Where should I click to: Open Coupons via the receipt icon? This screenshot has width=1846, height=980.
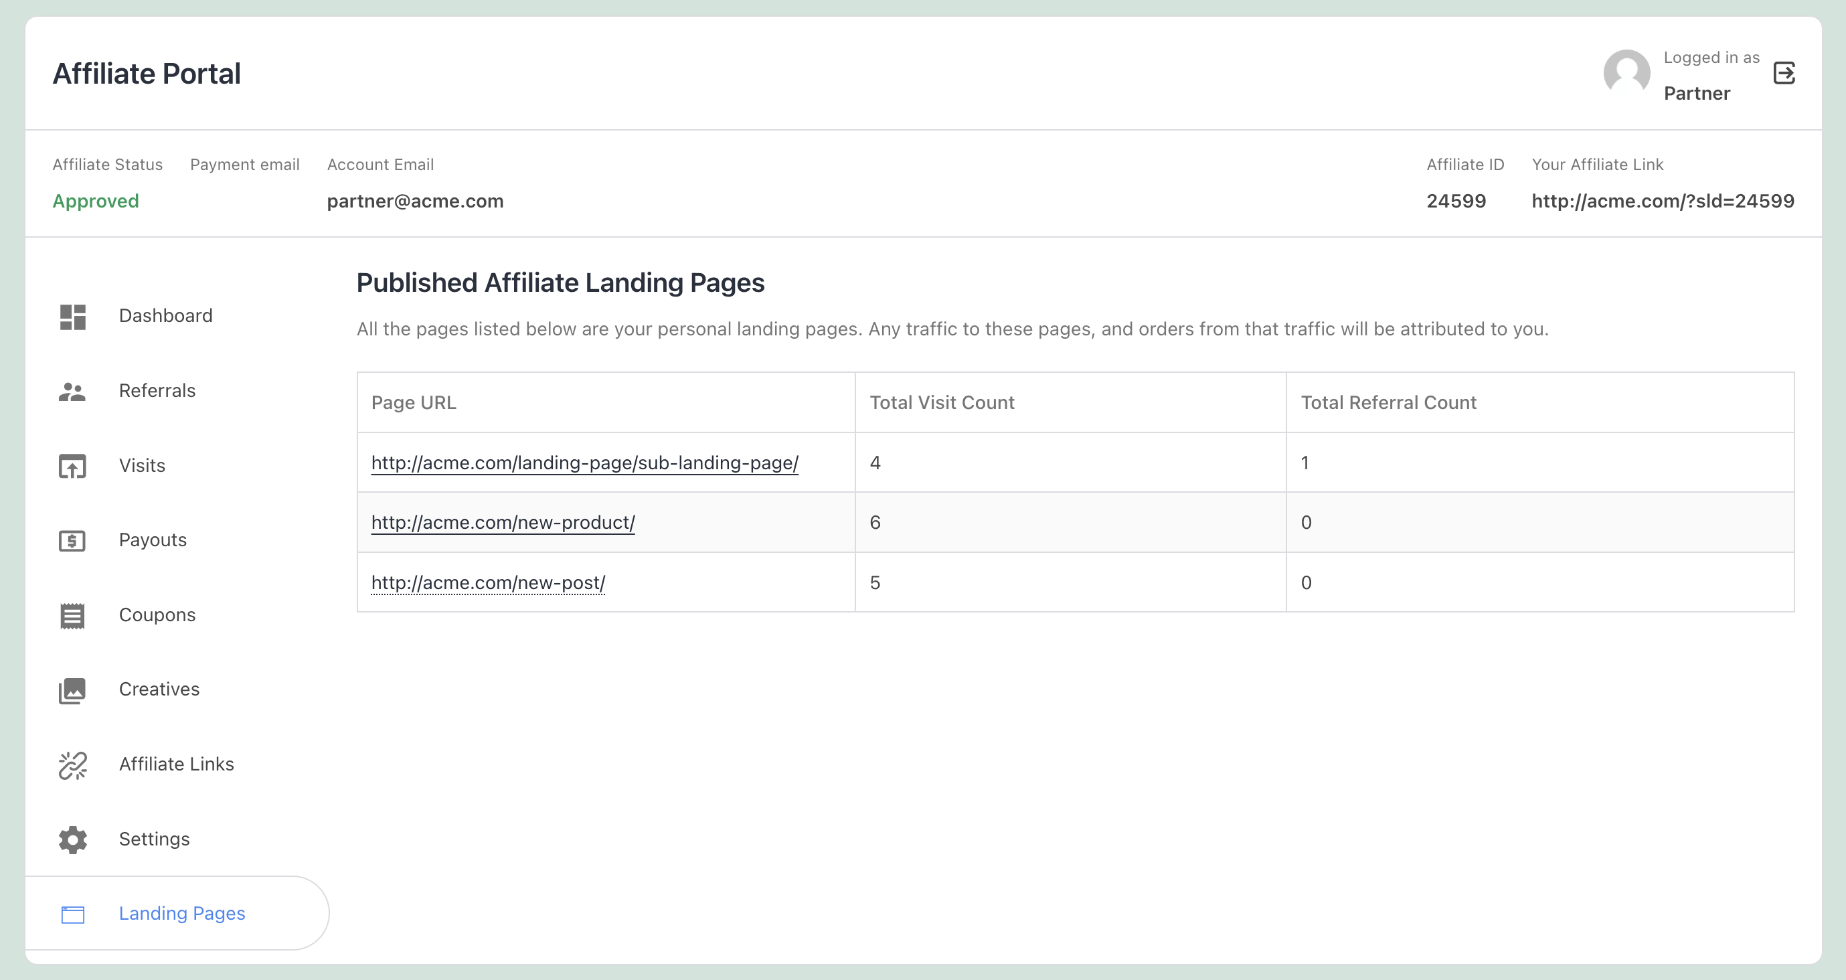72,617
